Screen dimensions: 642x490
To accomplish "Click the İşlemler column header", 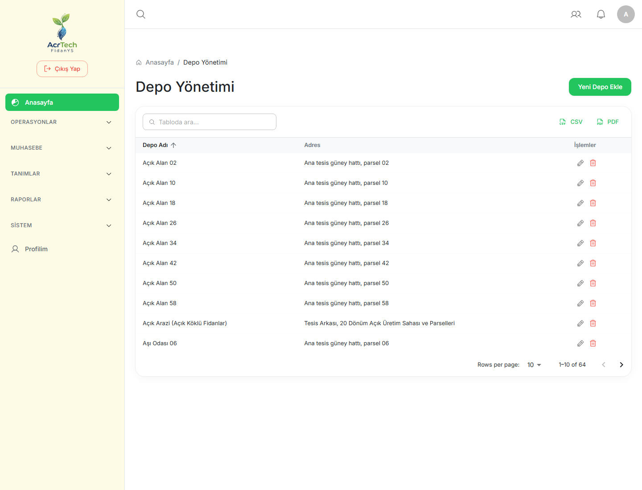I will [585, 145].
